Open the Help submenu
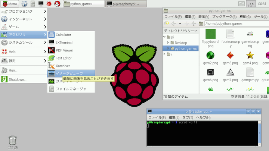Screen dimensions: 269x151 [24, 52]
